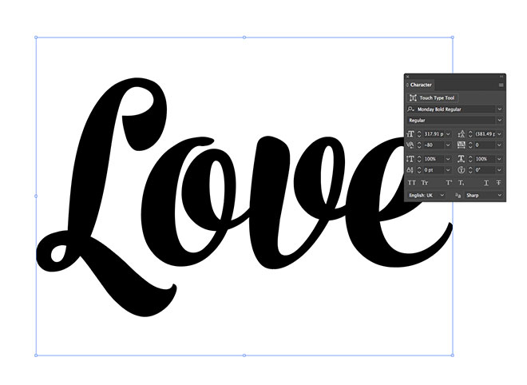This screenshot has width=527, height=385.
Task: Apply Underline text icon
Action: (x=486, y=183)
